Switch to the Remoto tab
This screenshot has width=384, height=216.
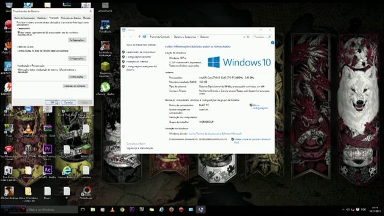pos(87,18)
